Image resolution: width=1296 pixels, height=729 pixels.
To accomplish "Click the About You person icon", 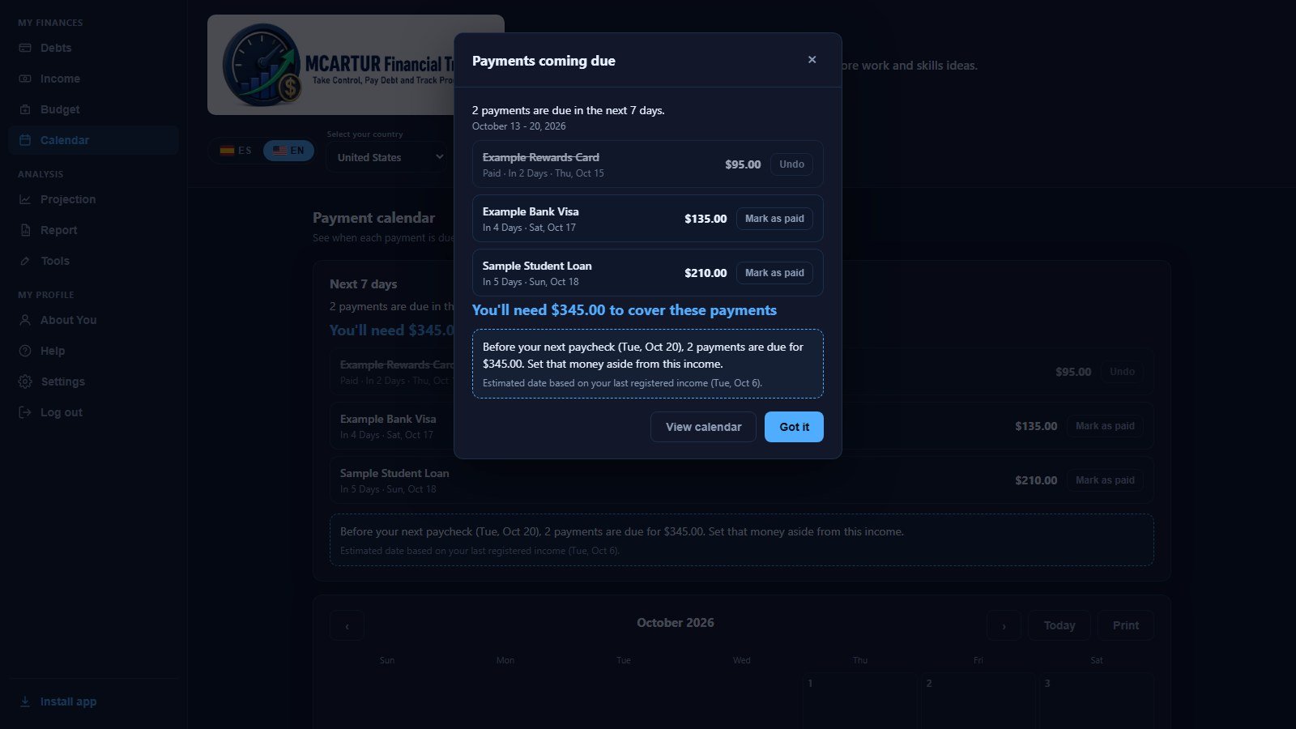I will click(25, 320).
